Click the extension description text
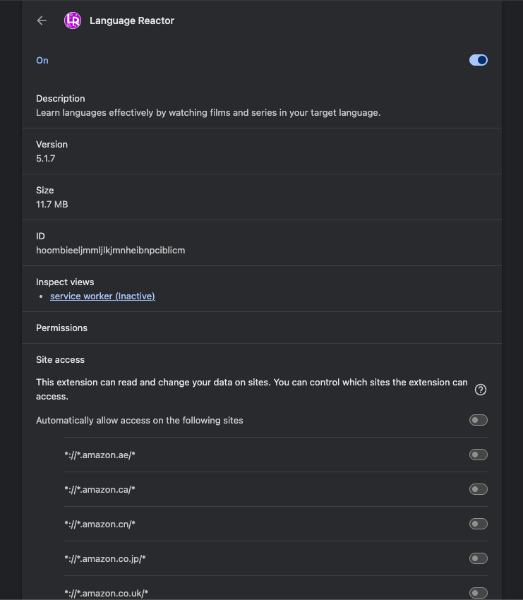The image size is (523, 600). pos(208,112)
